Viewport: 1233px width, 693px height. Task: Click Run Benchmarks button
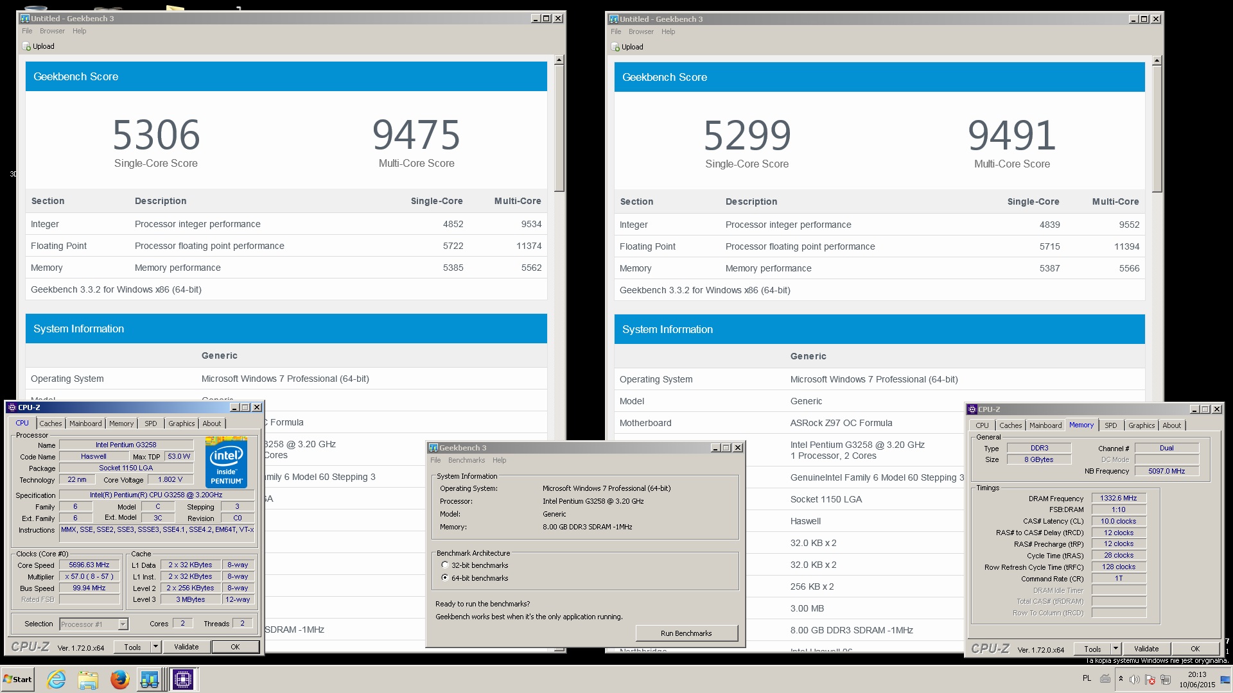(686, 633)
